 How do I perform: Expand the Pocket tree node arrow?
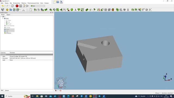5,24
